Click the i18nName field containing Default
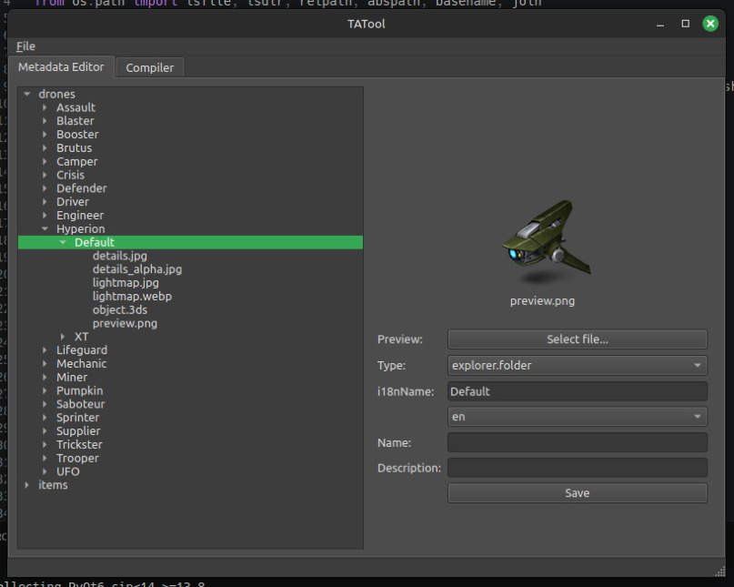Image resolution: width=734 pixels, height=587 pixels. point(577,391)
